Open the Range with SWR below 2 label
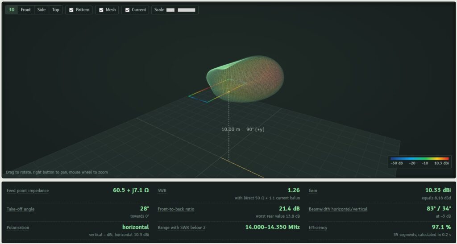 pyautogui.click(x=182, y=227)
